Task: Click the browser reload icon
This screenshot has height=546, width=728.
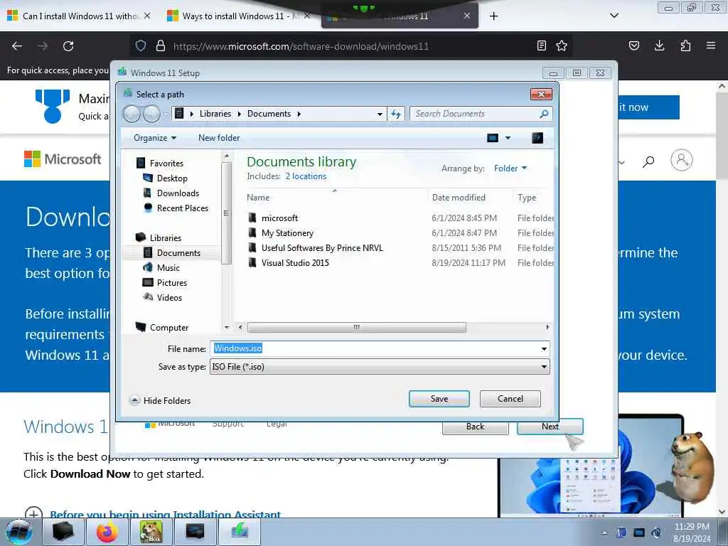Action: [68, 46]
